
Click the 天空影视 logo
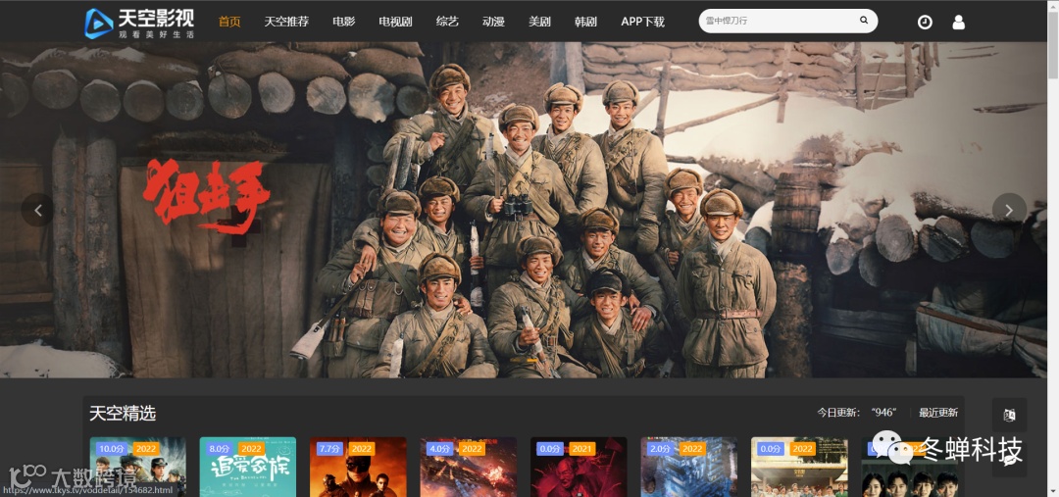click(139, 23)
